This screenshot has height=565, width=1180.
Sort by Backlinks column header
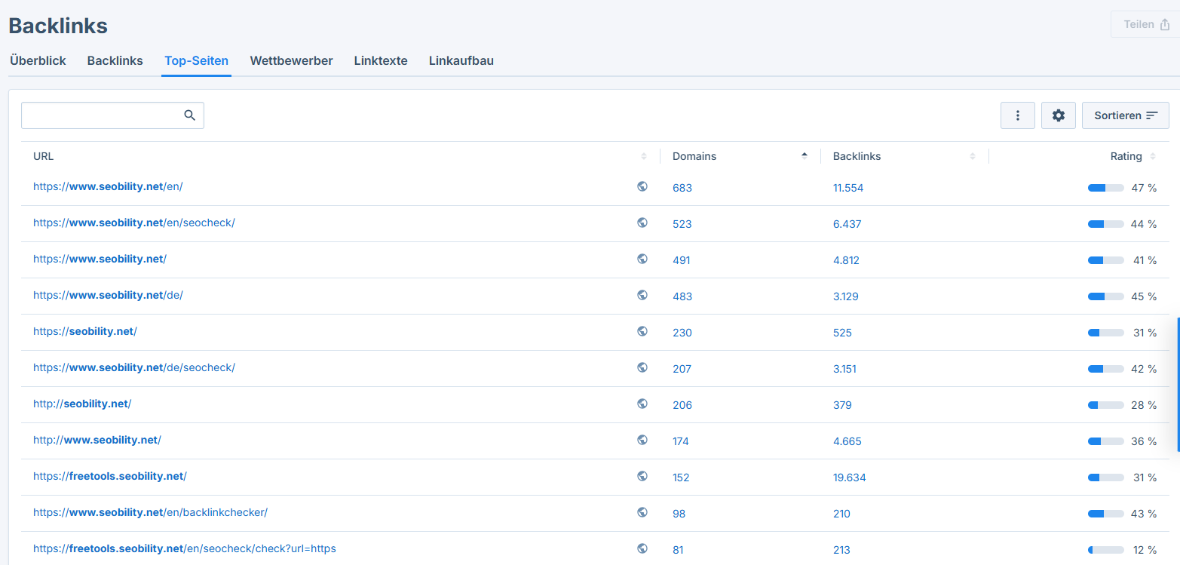click(857, 156)
